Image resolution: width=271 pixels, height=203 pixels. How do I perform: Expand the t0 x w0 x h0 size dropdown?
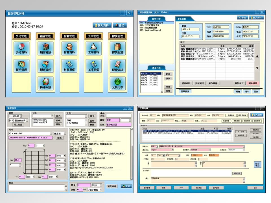pyautogui.click(x=51, y=133)
